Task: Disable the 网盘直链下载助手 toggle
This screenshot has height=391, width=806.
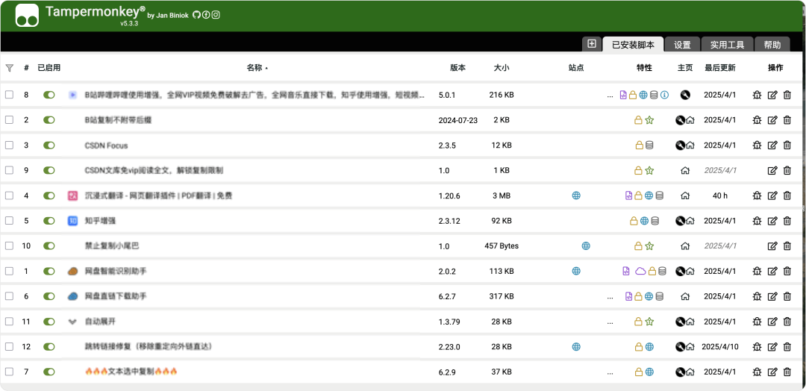Action: click(49, 296)
